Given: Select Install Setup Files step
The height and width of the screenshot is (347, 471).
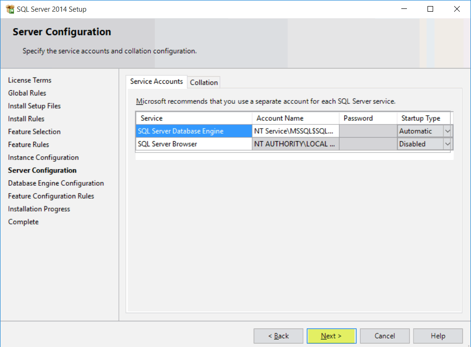Looking at the screenshot, I should click(34, 106).
